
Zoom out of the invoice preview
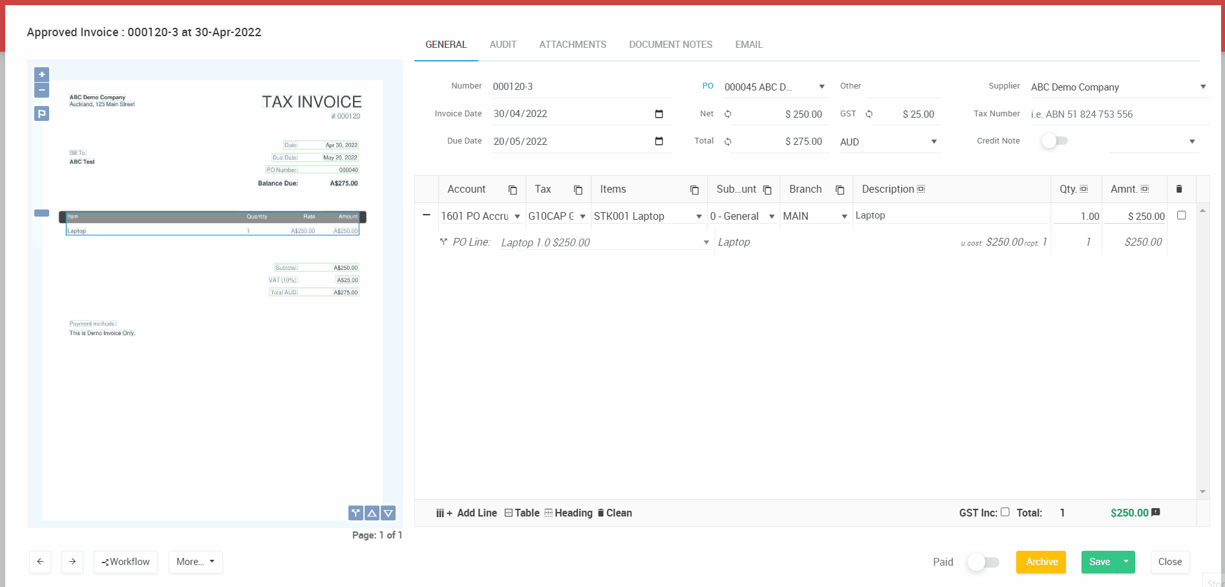(41, 91)
